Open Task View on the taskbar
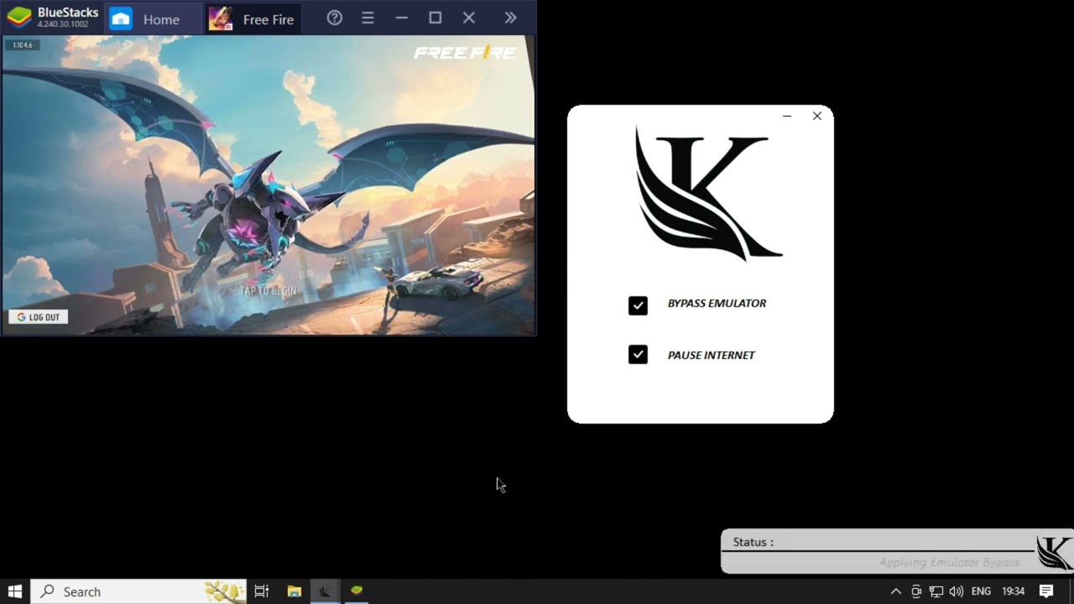Screen dimensions: 1074x604 [262, 591]
